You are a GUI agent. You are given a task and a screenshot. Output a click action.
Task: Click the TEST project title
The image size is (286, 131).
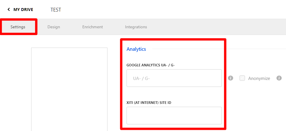56,10
